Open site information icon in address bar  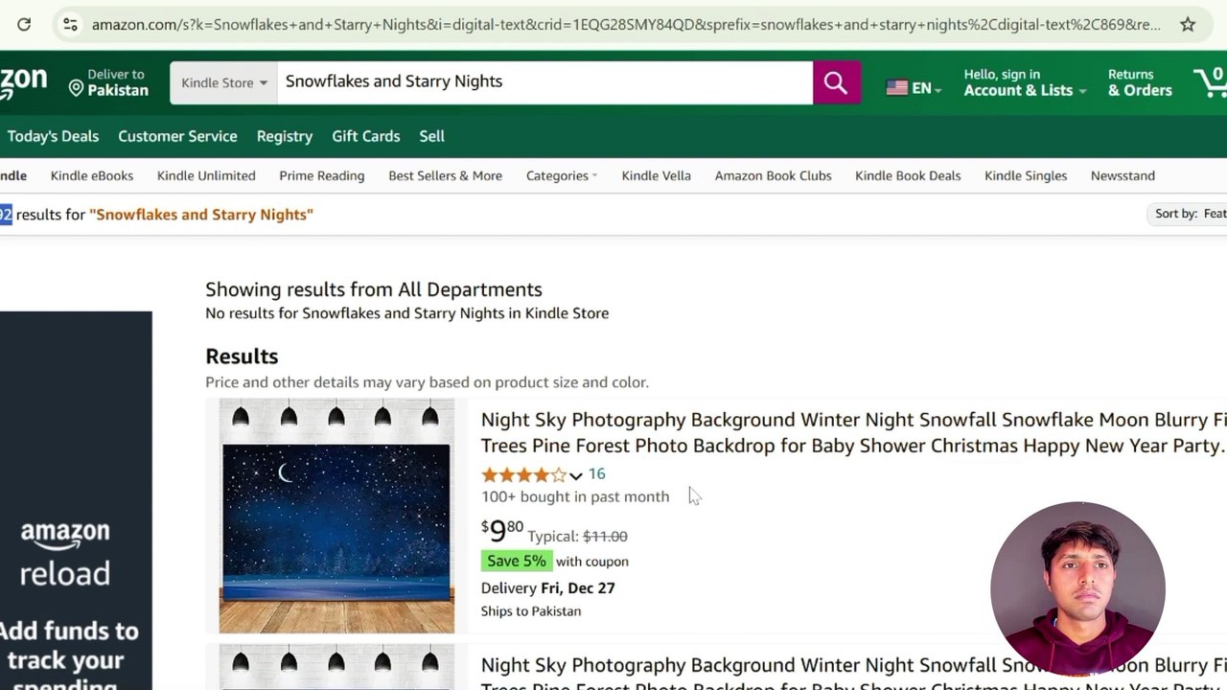click(70, 24)
